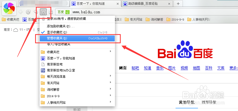Expand 每天浏览信息 folder submenu in dropdown

(77, 77)
